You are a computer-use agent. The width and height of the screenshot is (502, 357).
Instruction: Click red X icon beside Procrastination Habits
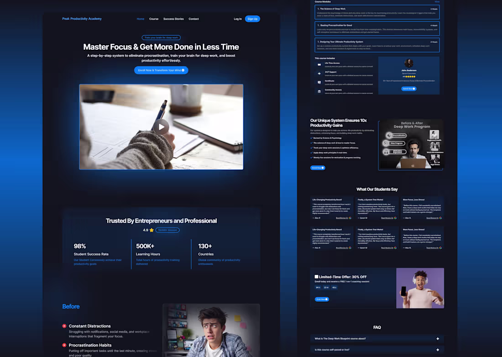coord(64,345)
